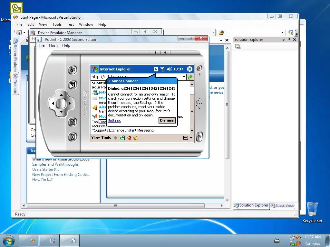Click the open folder toolbar icon in Visual Studio
The image size is (330, 247).
[x=221, y=32]
